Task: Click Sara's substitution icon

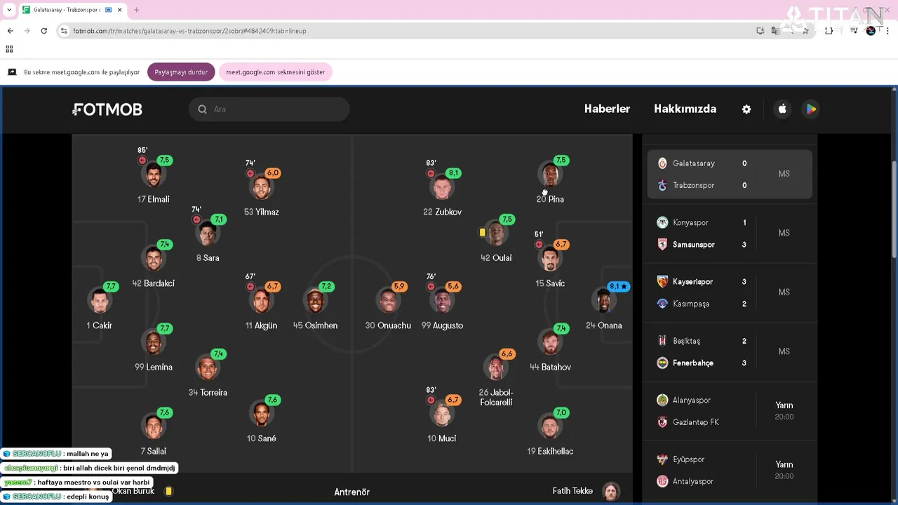Action: tap(196, 220)
